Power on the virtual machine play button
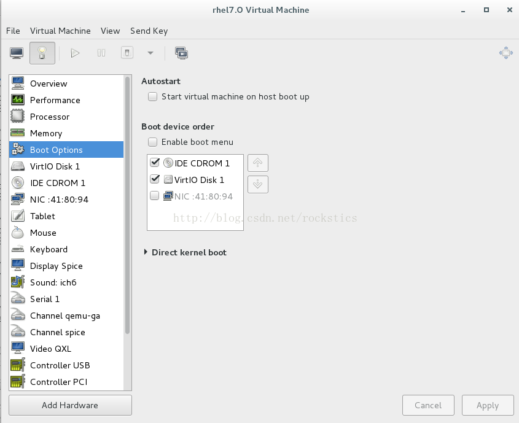 75,53
